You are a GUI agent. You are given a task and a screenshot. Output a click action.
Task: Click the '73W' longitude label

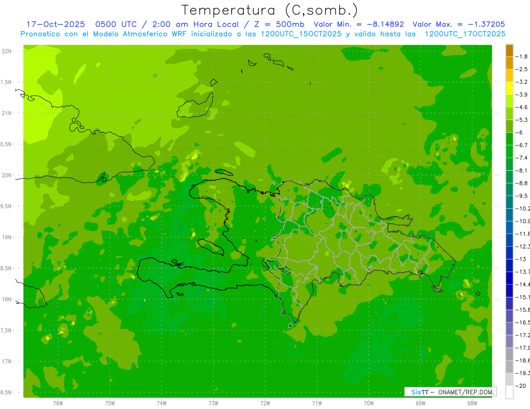(x=213, y=403)
